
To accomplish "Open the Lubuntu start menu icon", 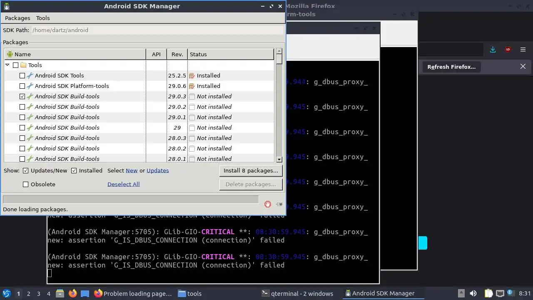I will 6,293.
